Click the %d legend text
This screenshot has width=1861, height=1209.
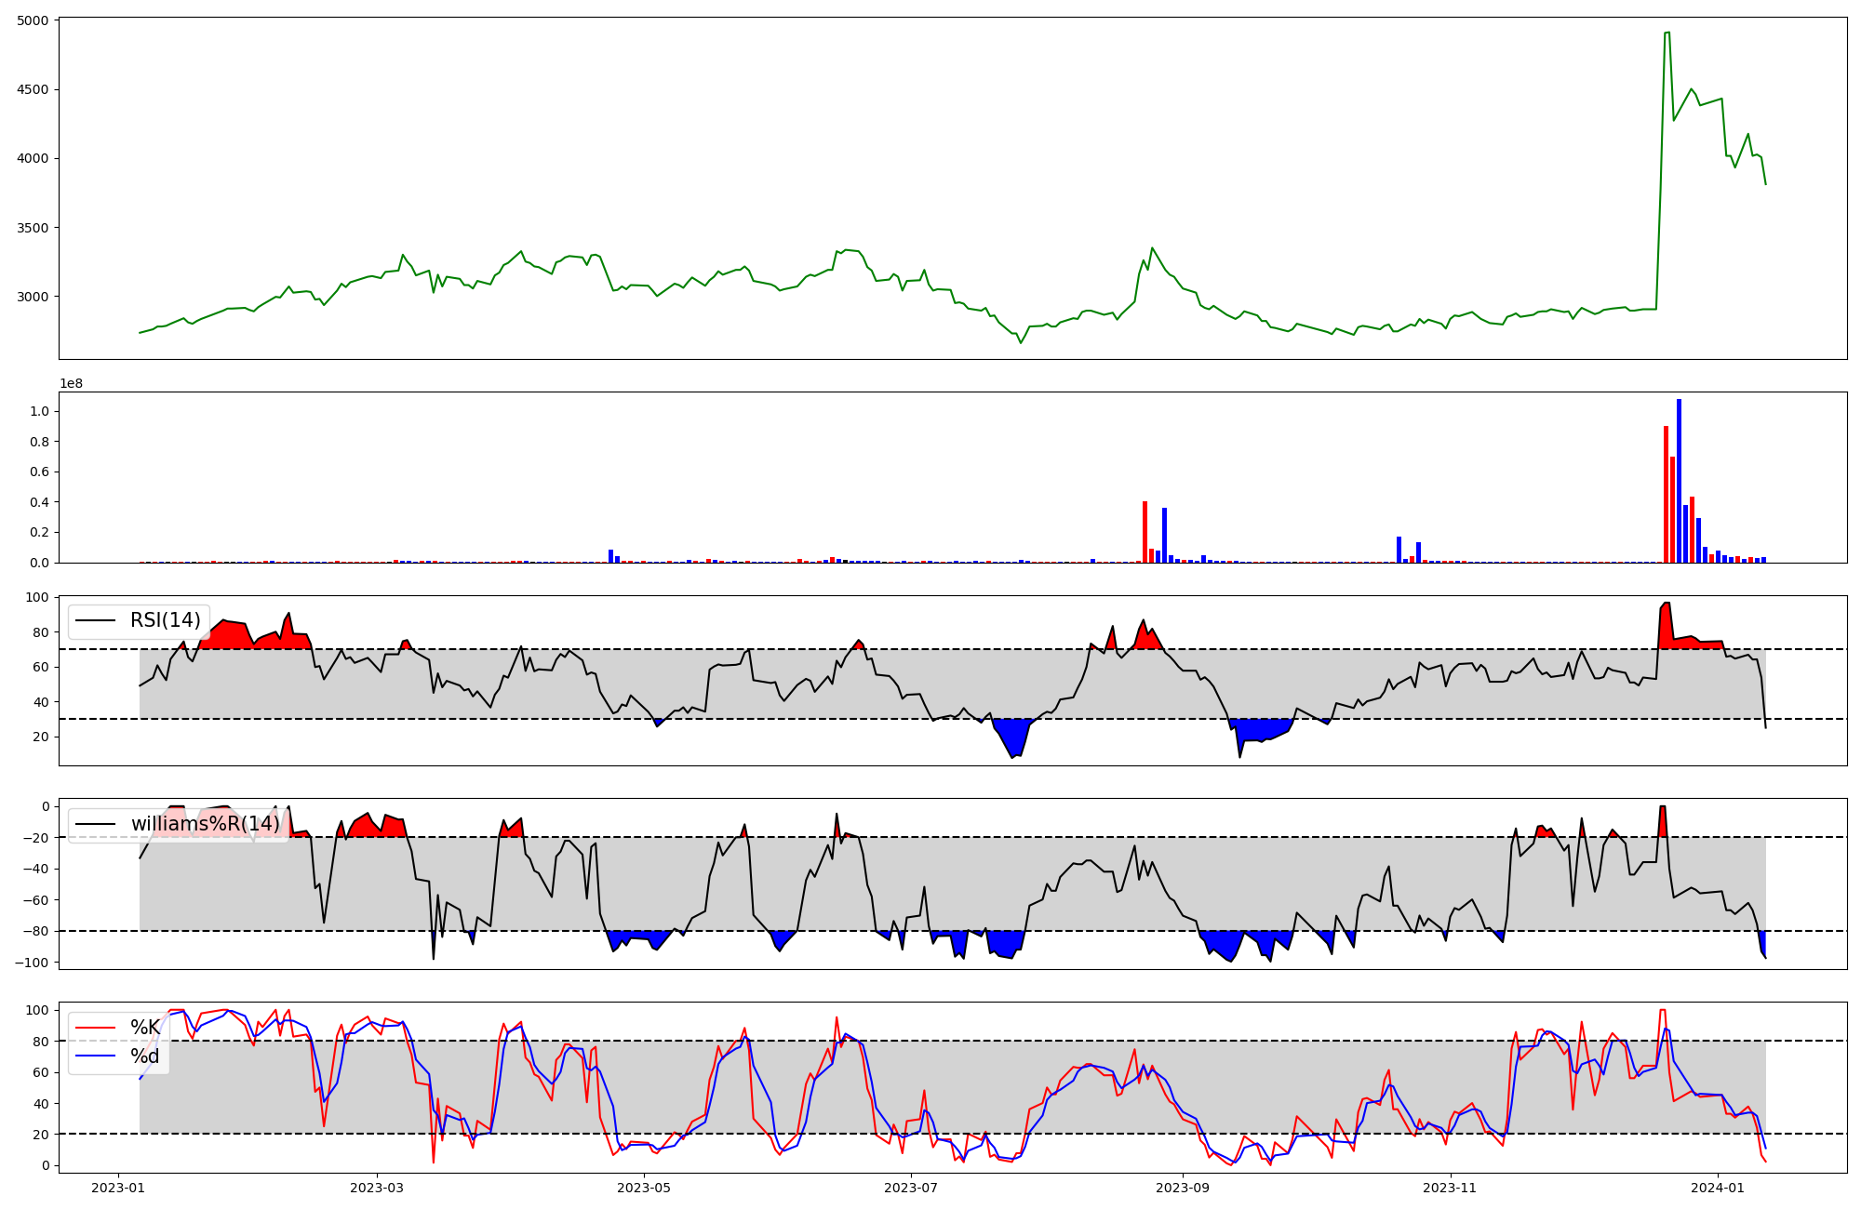(145, 1056)
